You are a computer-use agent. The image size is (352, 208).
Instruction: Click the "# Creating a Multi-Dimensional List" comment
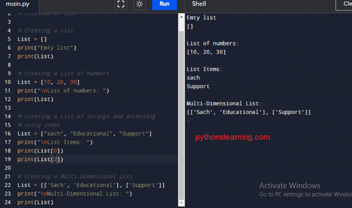[x=75, y=176]
